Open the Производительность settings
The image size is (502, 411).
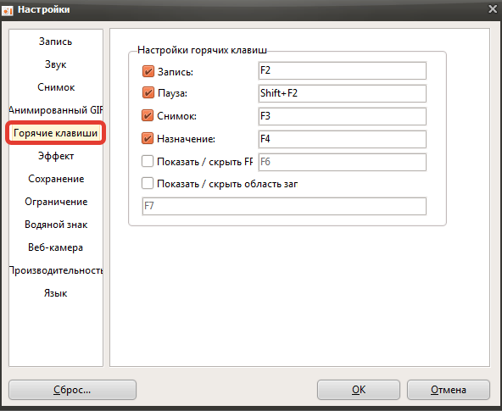coord(56,270)
